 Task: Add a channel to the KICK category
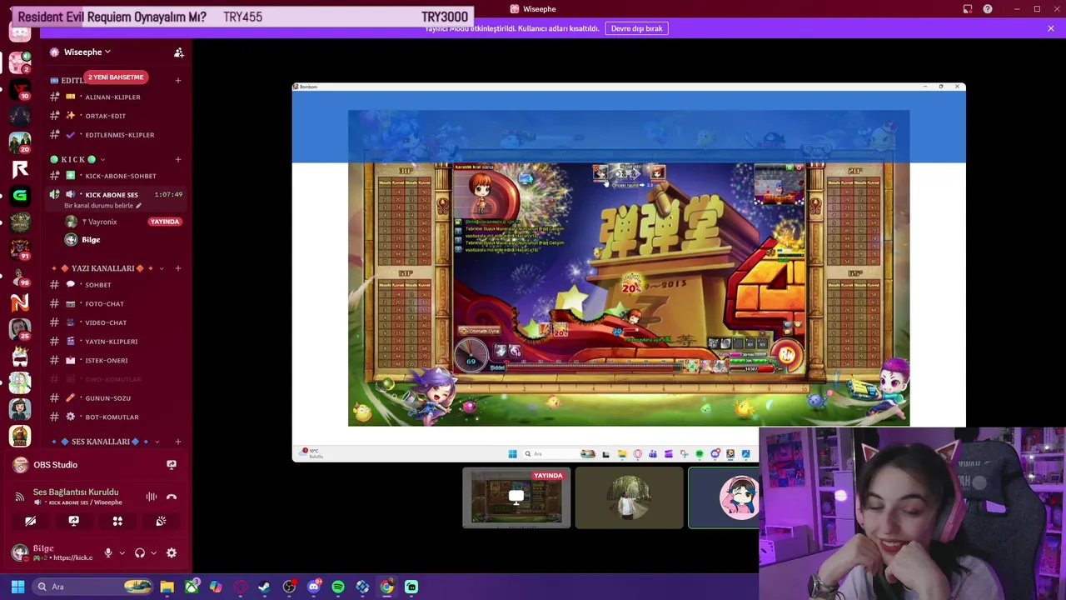pyautogui.click(x=178, y=159)
